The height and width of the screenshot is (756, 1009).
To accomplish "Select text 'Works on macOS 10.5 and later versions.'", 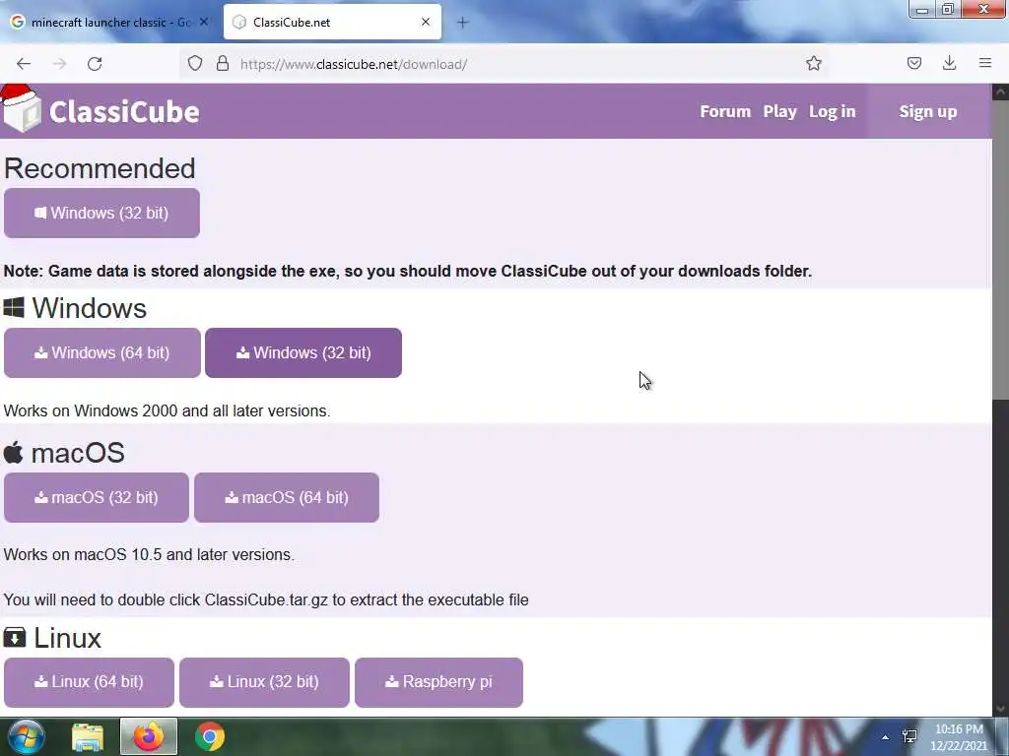I will click(x=149, y=555).
